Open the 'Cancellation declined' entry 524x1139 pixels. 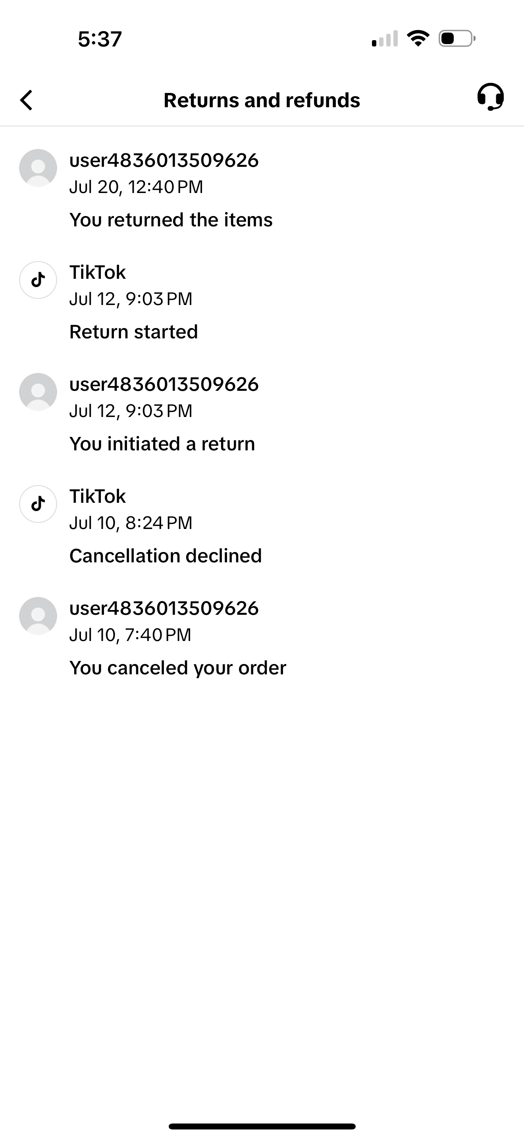pyautogui.click(x=166, y=556)
